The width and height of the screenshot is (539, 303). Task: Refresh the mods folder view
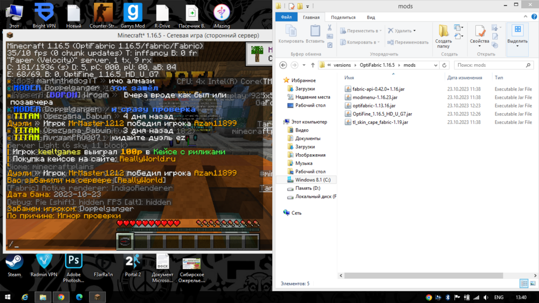click(445, 65)
